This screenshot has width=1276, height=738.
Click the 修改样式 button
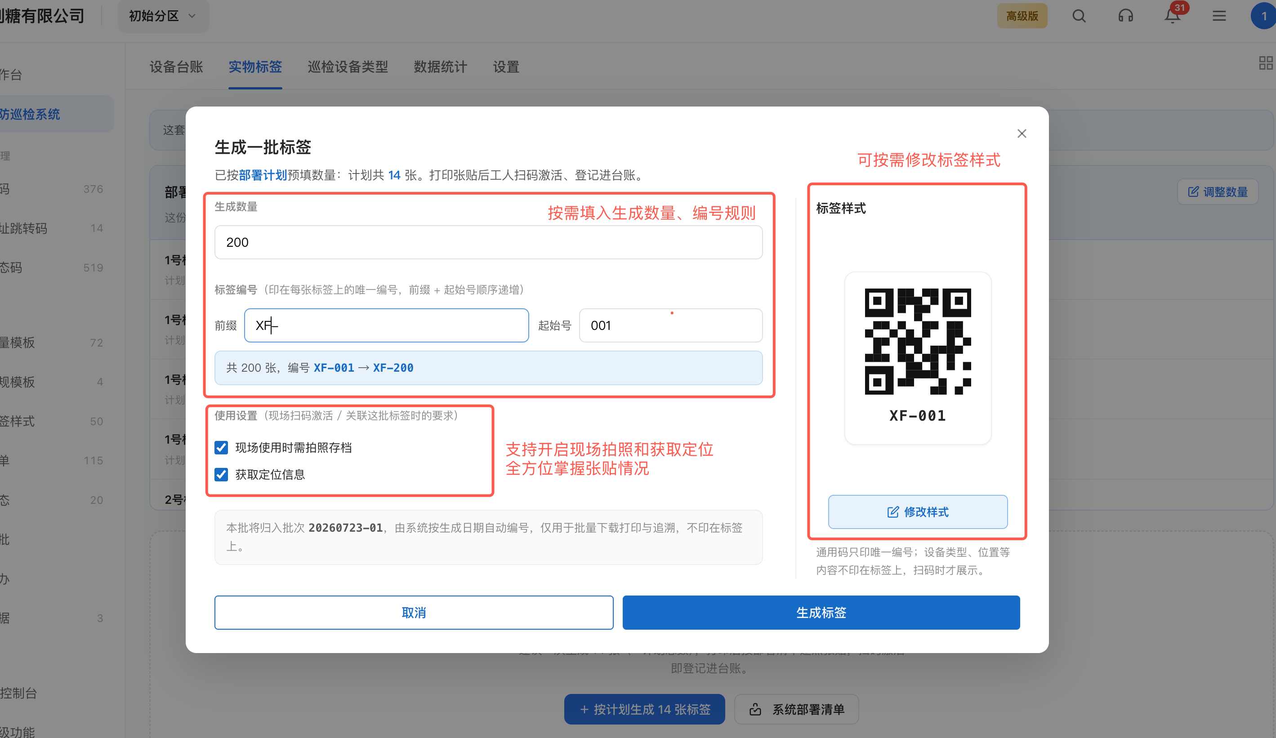[918, 512]
